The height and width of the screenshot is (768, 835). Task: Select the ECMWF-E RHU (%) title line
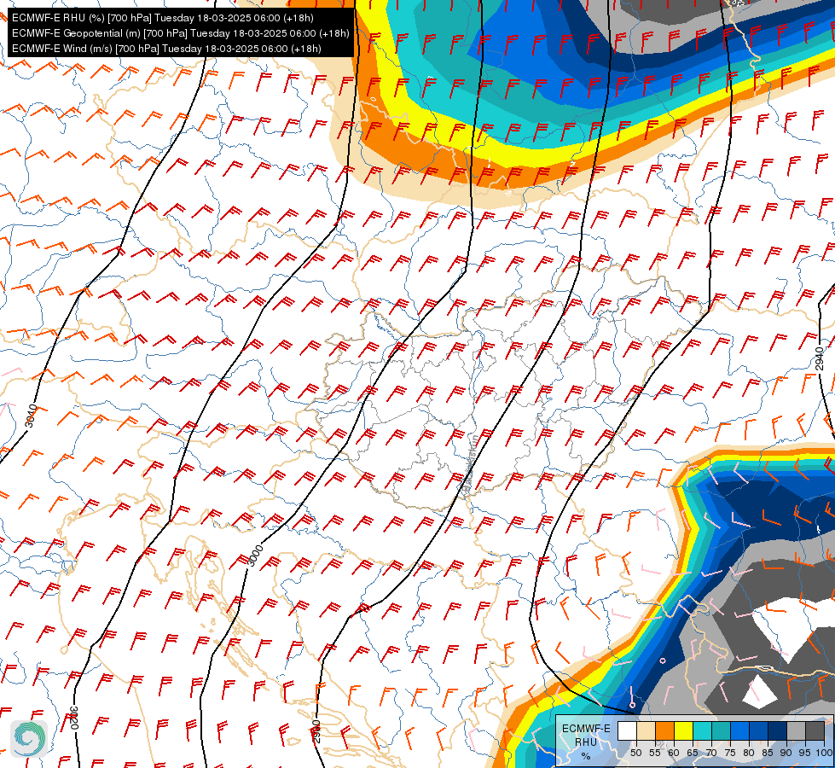coord(162,18)
